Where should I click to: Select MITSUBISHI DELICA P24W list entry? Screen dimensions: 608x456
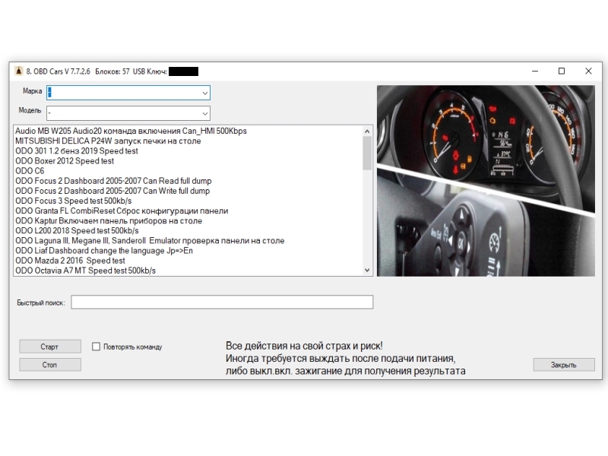(x=108, y=141)
